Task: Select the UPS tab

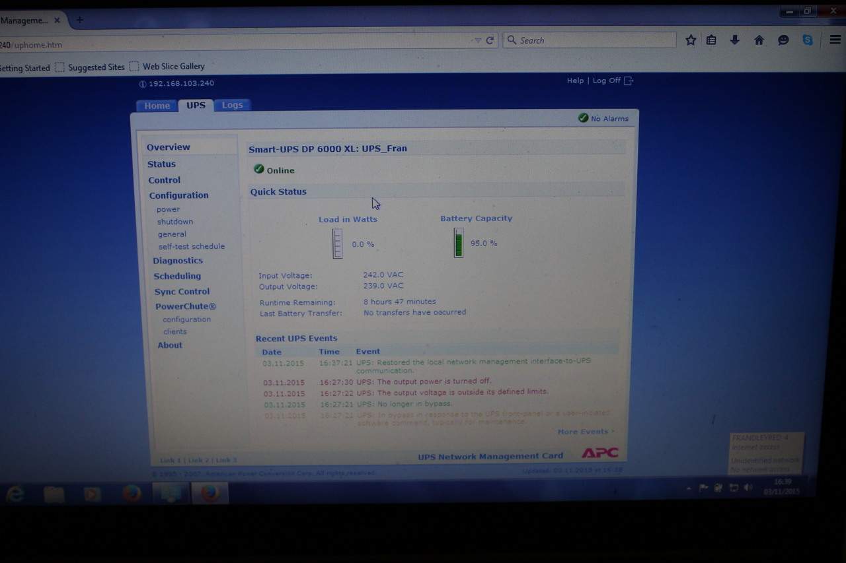Action: [196, 105]
